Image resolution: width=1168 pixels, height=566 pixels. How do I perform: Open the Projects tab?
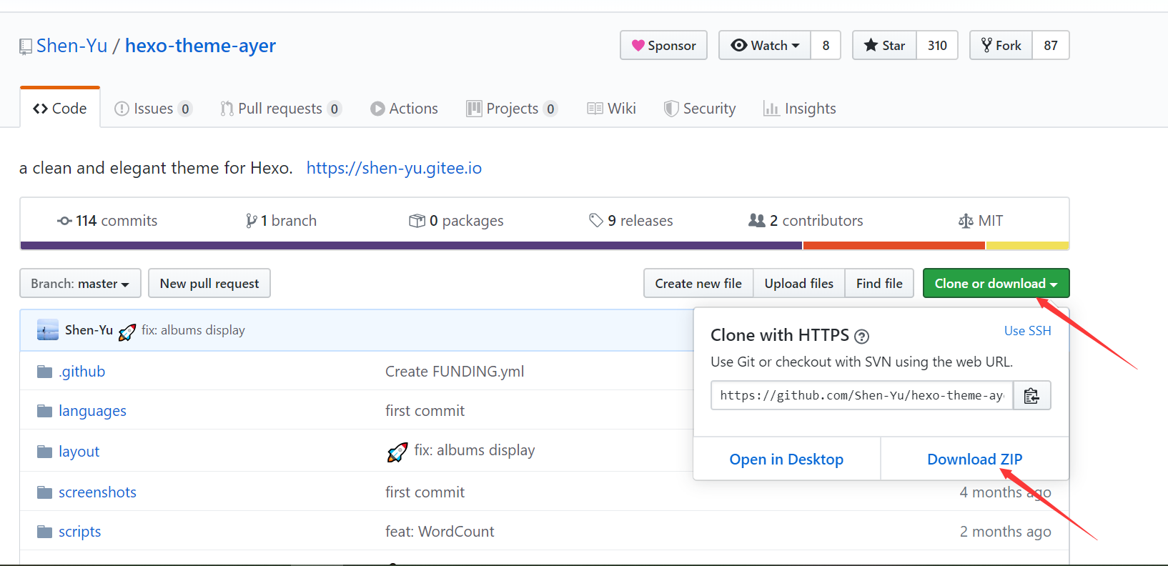click(x=512, y=109)
